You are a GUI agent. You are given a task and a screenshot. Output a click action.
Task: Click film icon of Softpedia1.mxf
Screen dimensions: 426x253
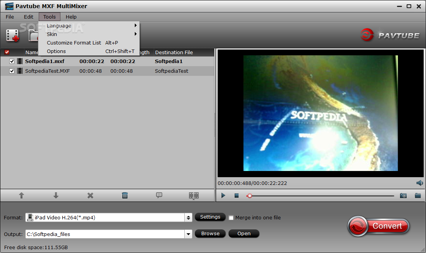point(20,62)
